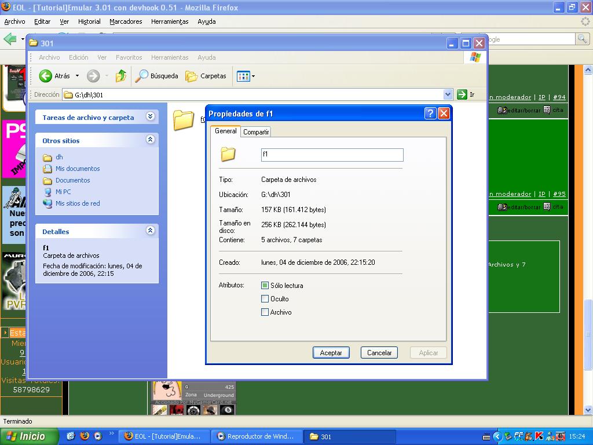Screen dimensions: 593x445
Task: Click the Aceptar button
Action: (x=331, y=352)
